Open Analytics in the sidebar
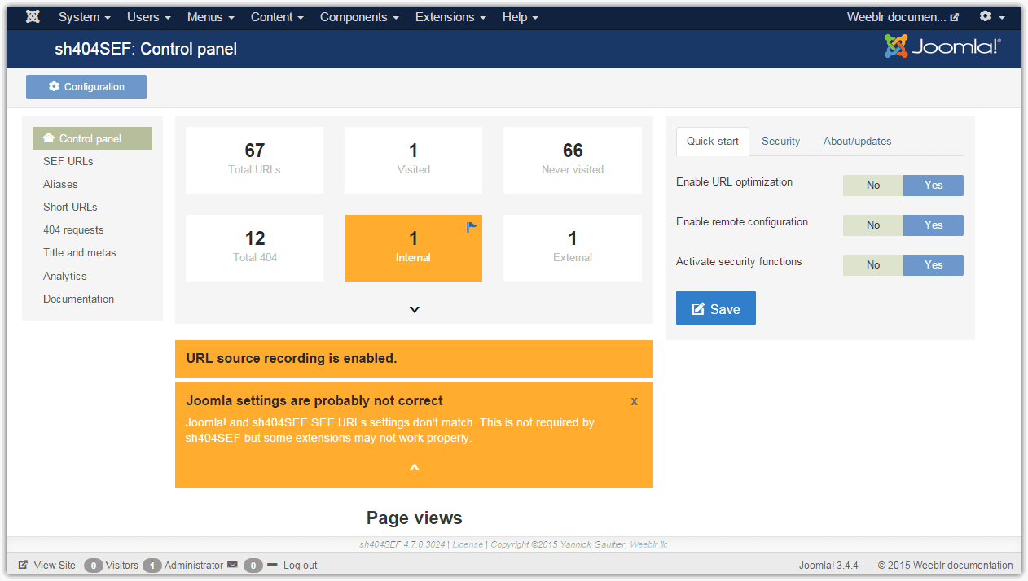The height and width of the screenshot is (581, 1028). (x=65, y=276)
